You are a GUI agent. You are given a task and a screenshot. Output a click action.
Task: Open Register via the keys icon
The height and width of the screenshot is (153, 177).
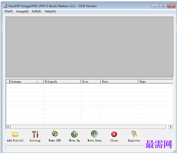(134, 134)
